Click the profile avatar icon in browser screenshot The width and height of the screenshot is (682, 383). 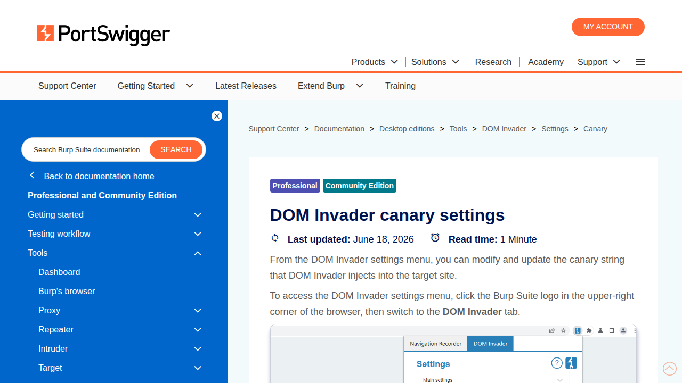click(x=623, y=330)
